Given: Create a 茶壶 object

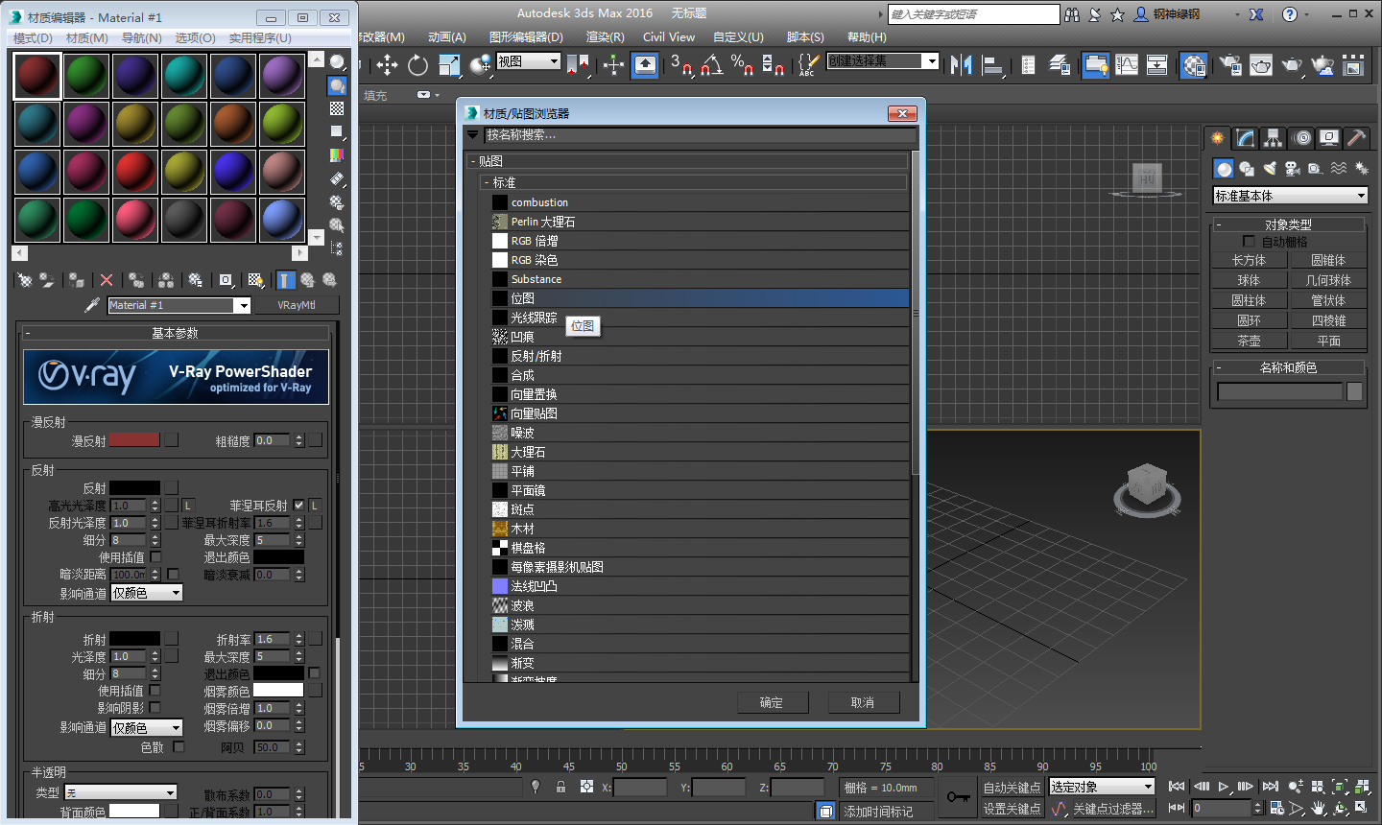Looking at the screenshot, I should pyautogui.click(x=1249, y=341).
